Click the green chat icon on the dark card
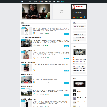The image size is (107, 107). click(78, 17)
